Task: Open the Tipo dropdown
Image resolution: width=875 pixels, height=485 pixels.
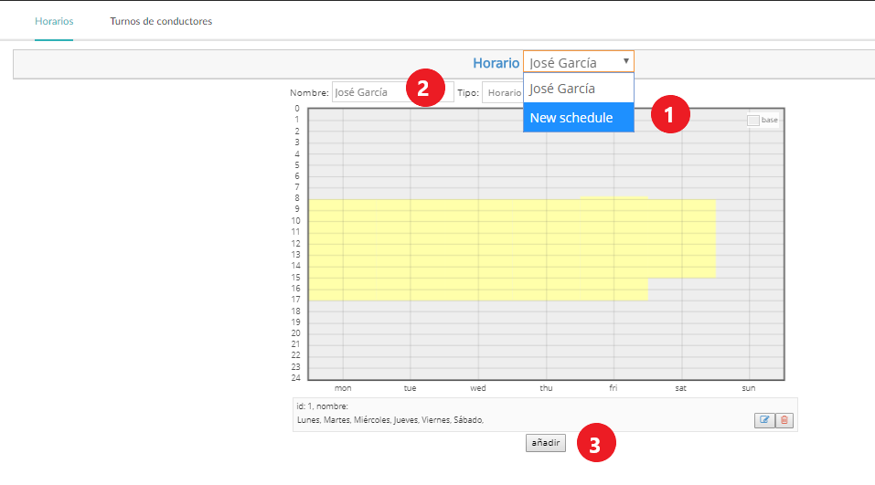Action: [503, 92]
